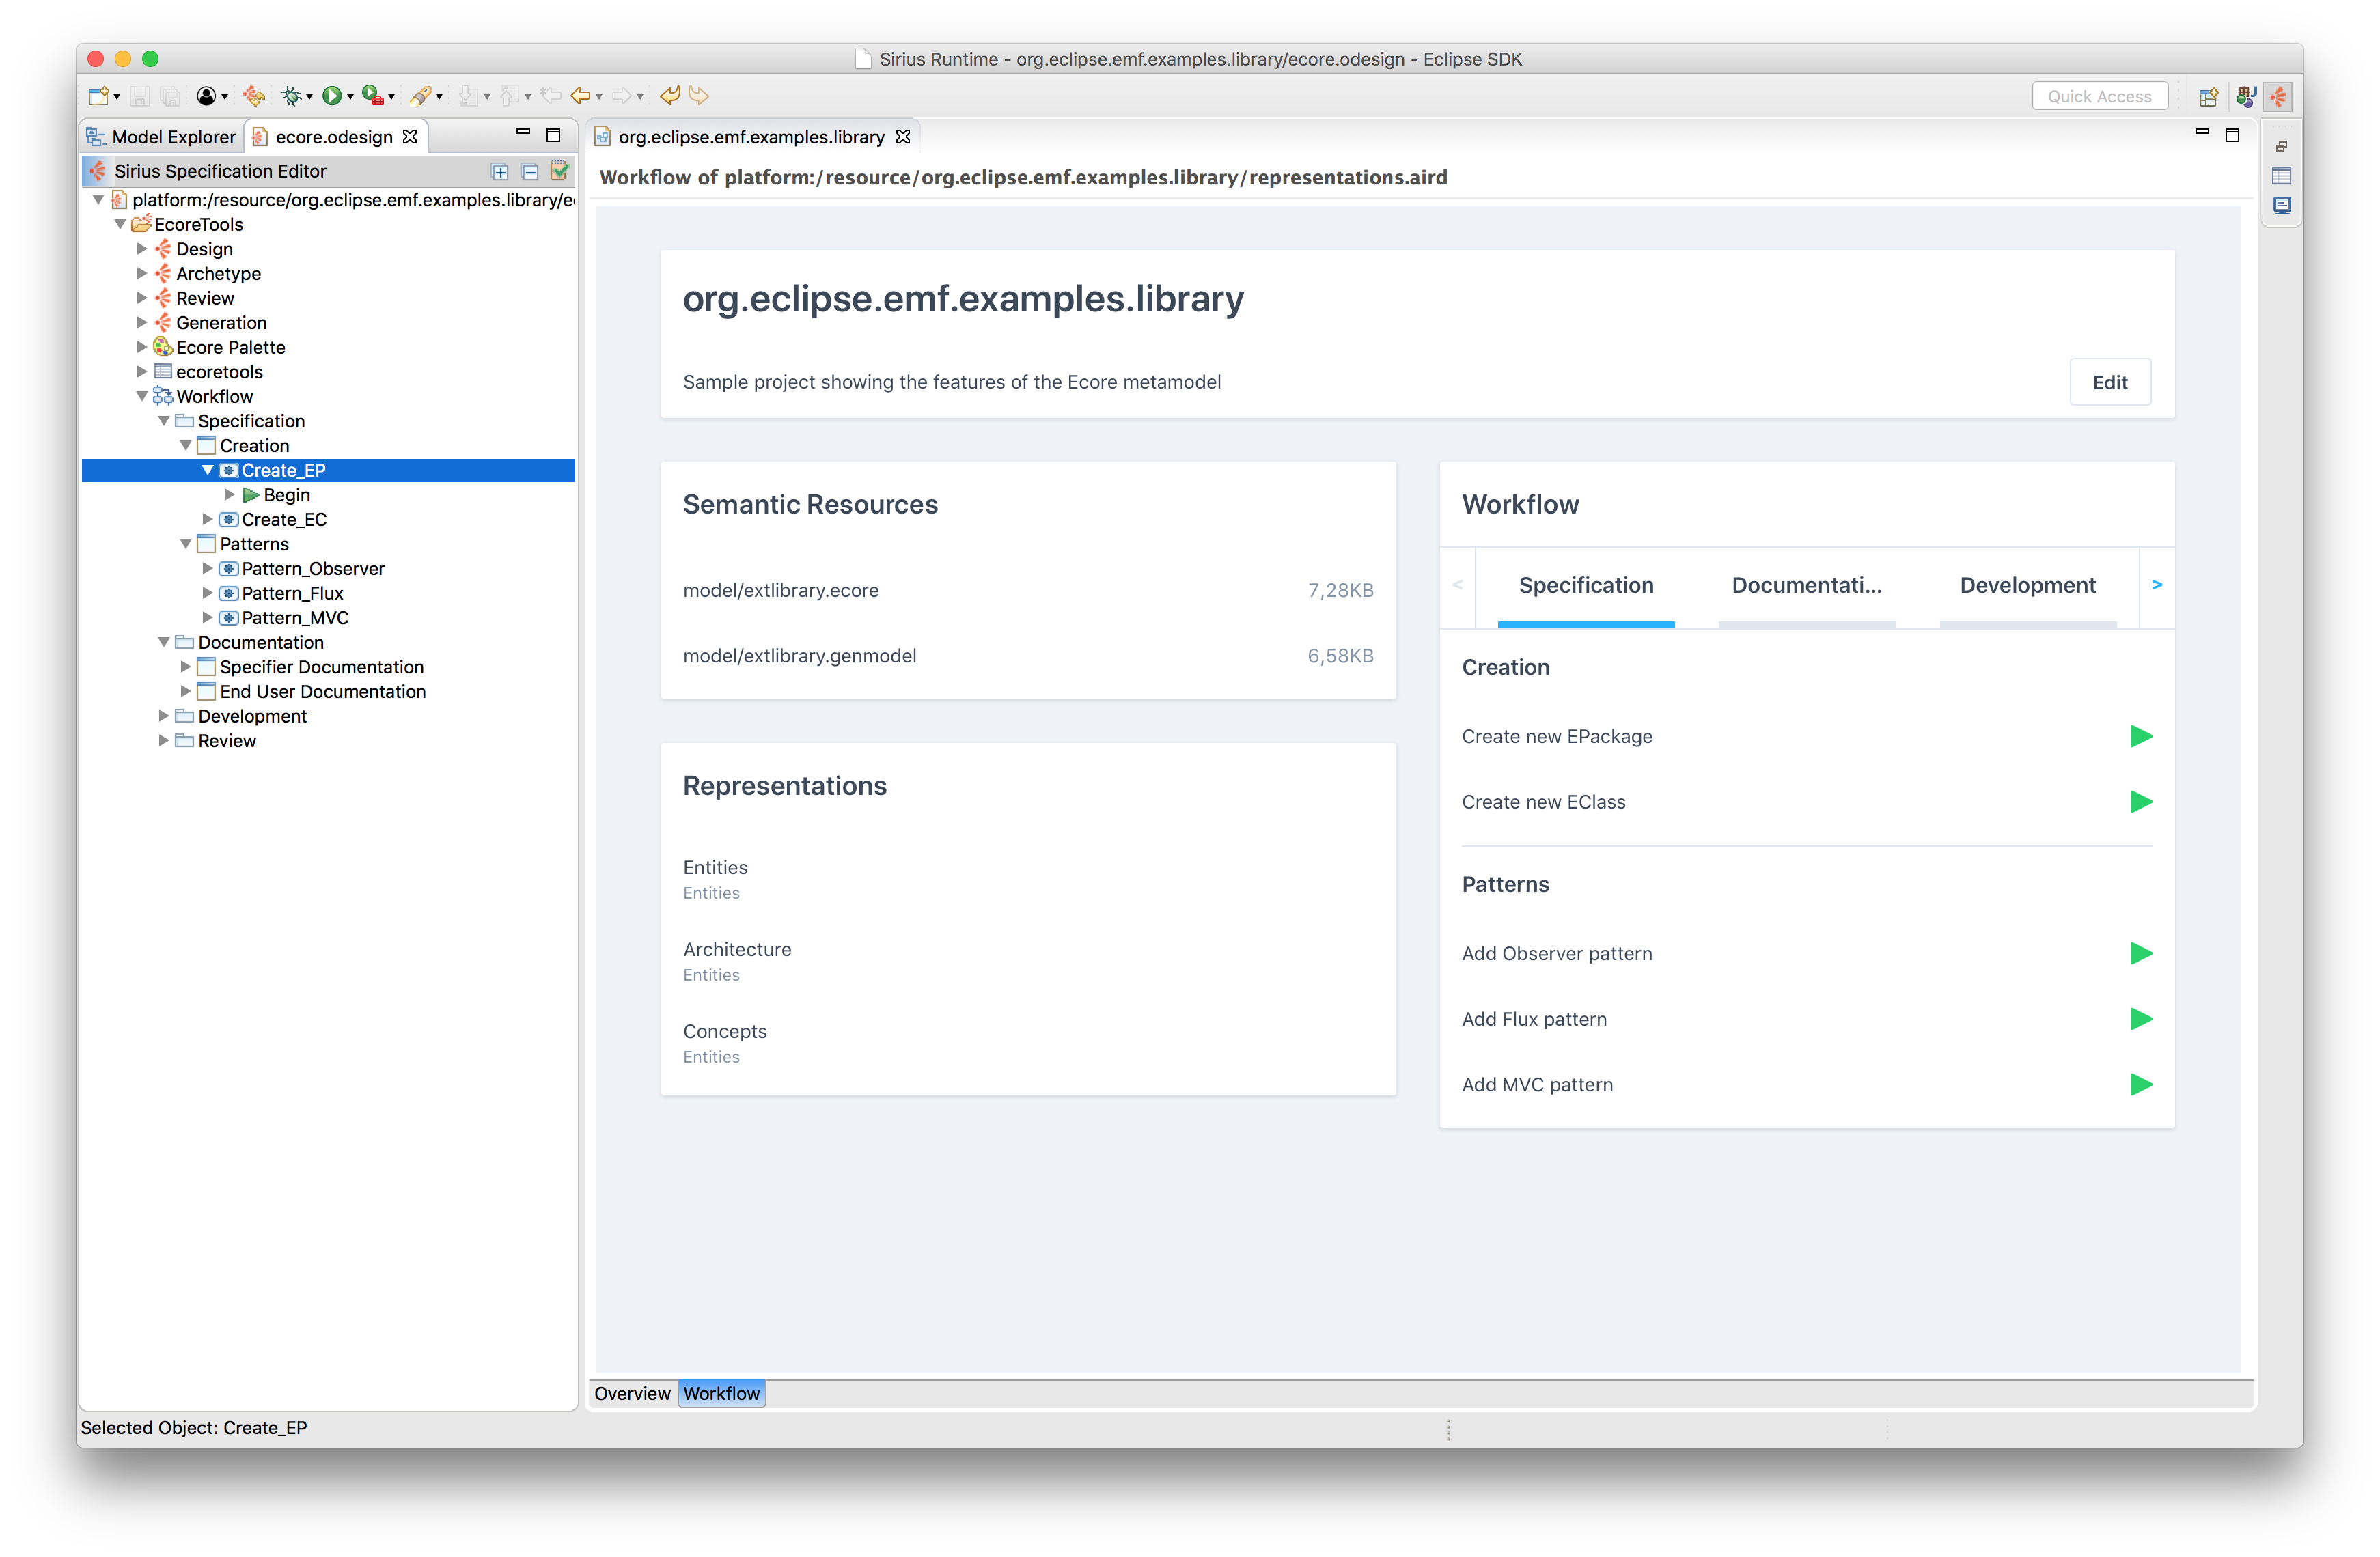Run Create new EClass play arrow
Screen dimensions: 2380x1557
coord(2141,802)
